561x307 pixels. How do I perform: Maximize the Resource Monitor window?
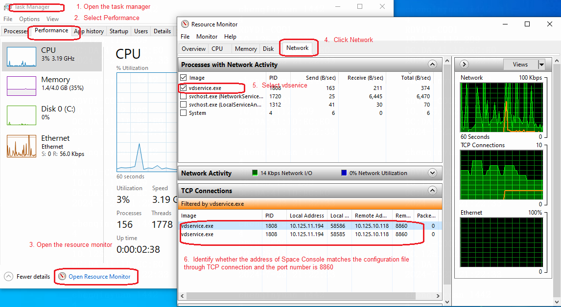point(527,24)
